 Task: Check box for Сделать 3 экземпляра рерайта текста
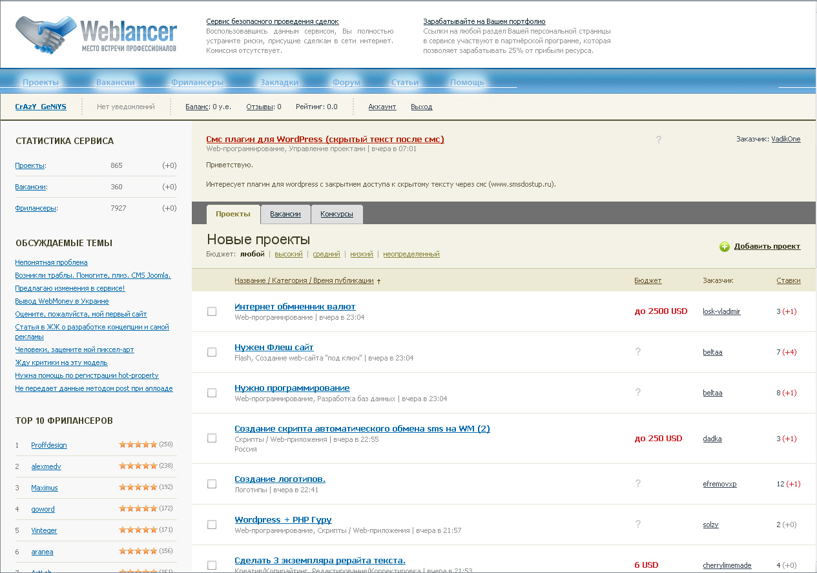click(212, 565)
